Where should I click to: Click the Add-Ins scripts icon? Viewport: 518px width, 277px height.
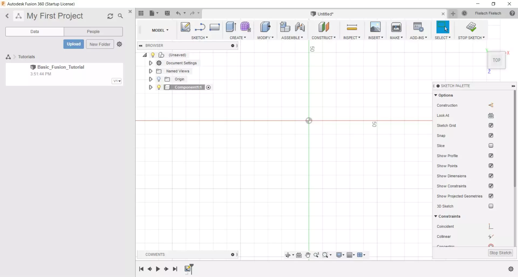pyautogui.click(x=418, y=27)
